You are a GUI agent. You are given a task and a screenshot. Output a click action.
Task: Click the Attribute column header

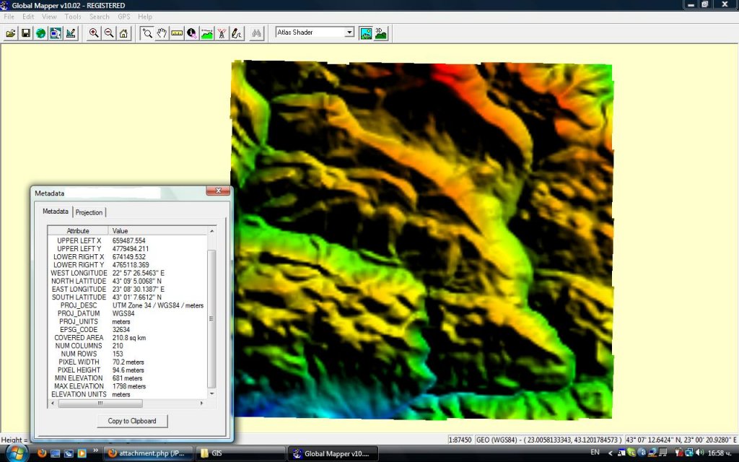[x=78, y=231]
